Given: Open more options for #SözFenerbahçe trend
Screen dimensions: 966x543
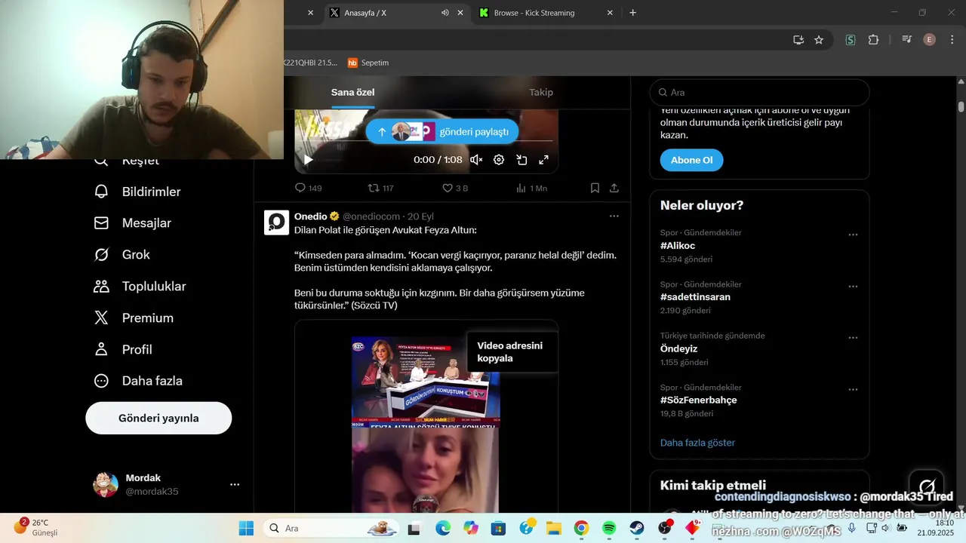Looking at the screenshot, I should point(853,390).
